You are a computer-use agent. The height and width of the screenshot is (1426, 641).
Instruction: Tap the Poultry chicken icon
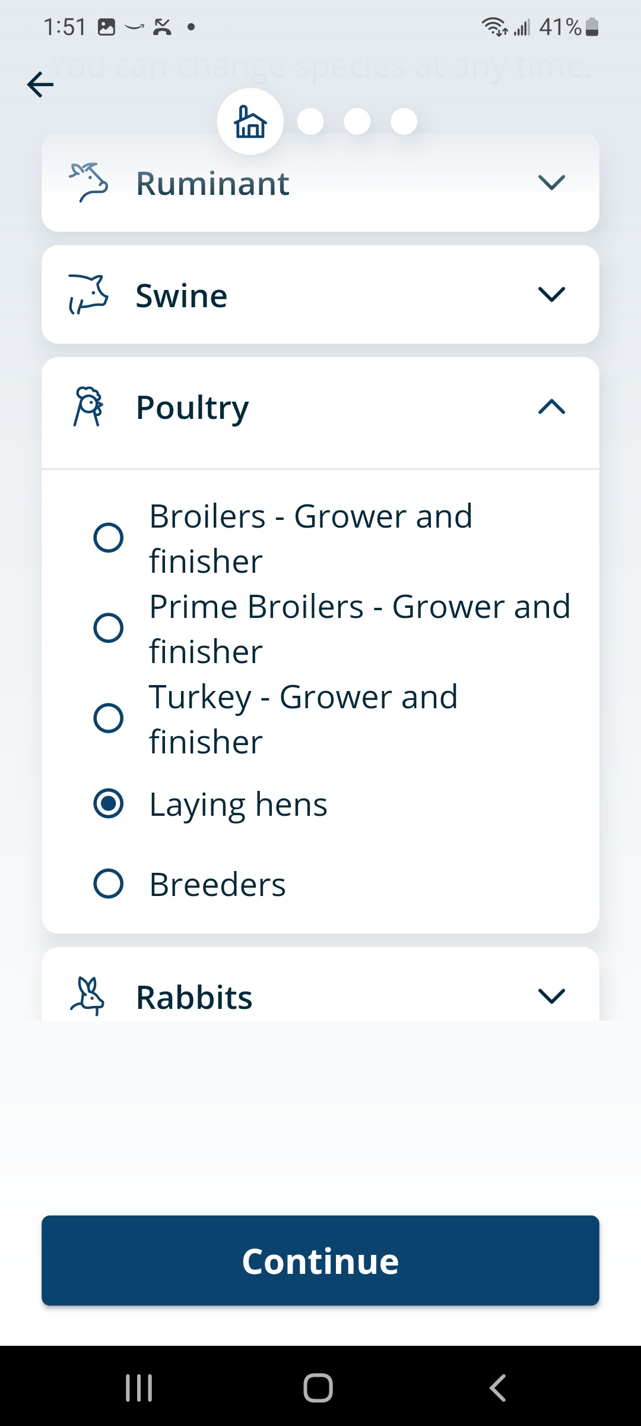coord(89,407)
